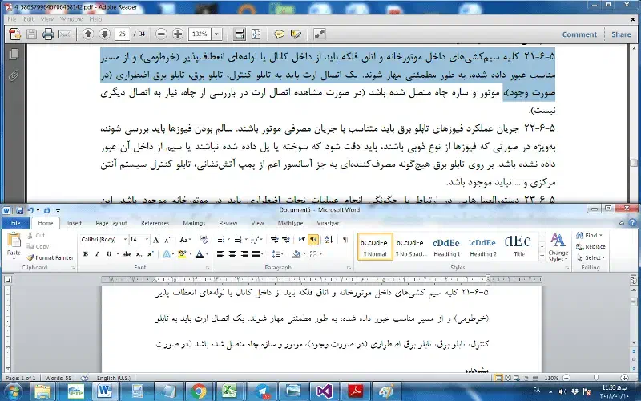Screen dimensions: 641x401
Task: Click zoom slider handle in Word status bar
Action: (596, 378)
